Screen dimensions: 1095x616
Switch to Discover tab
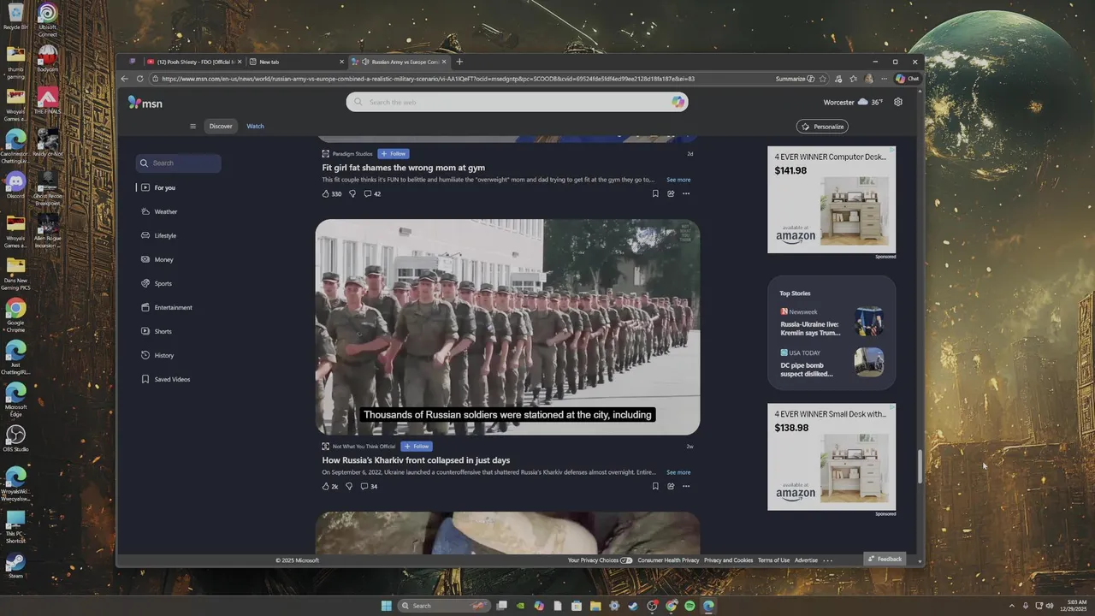pyautogui.click(x=221, y=127)
